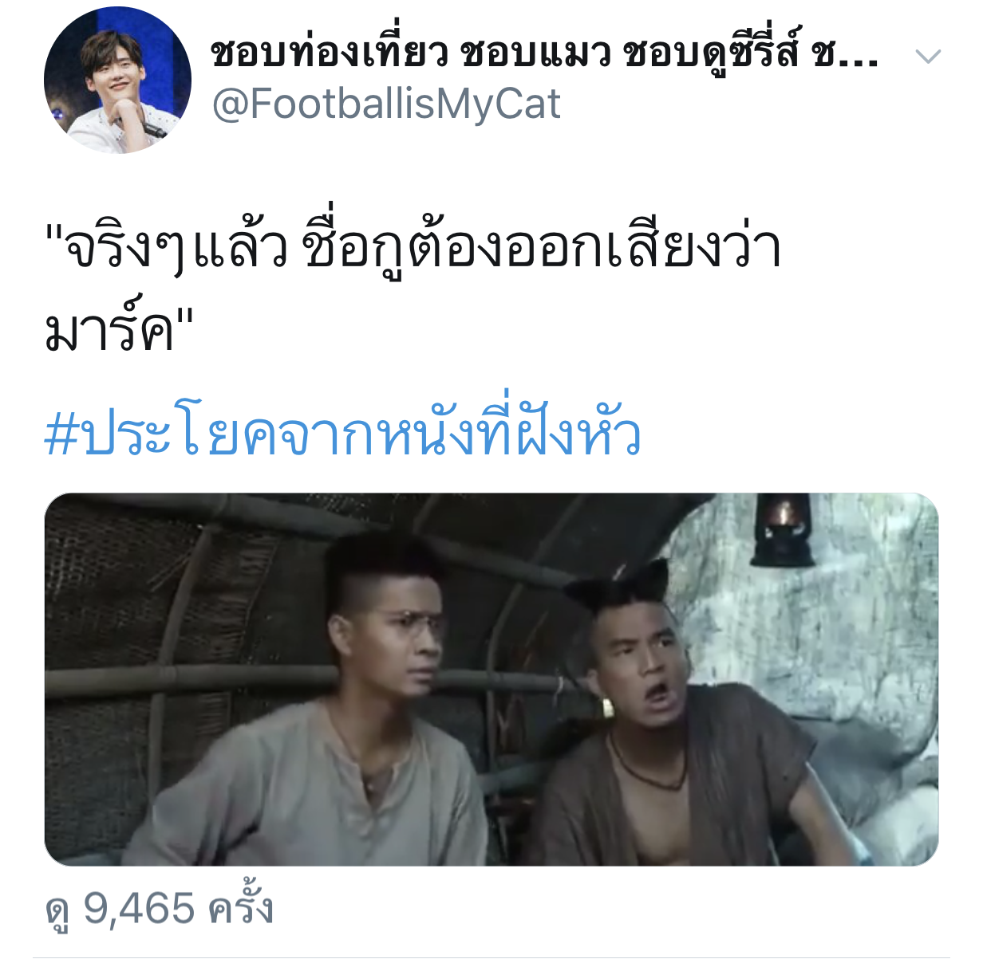This screenshot has height=959, width=987.
Task: Click the ชอบดูซีรี่ส์ part of display name
Action: pos(711,53)
